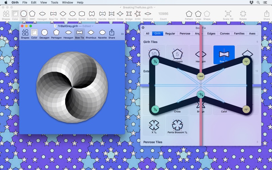
Task: Switch filter to Penrose segment
Action: [185, 34]
